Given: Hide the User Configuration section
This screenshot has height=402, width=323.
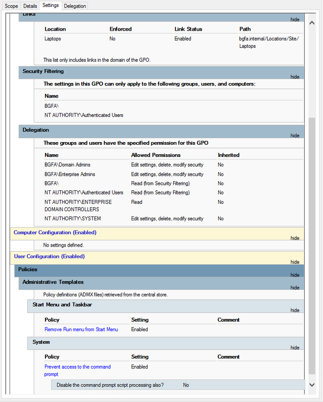Looking at the screenshot, I should (x=295, y=262).
